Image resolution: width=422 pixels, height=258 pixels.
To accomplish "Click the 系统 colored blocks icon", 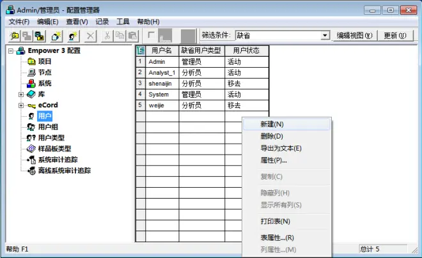I will point(31,83).
